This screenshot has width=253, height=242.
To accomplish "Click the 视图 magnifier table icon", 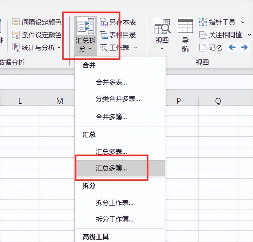I will click(162, 27).
